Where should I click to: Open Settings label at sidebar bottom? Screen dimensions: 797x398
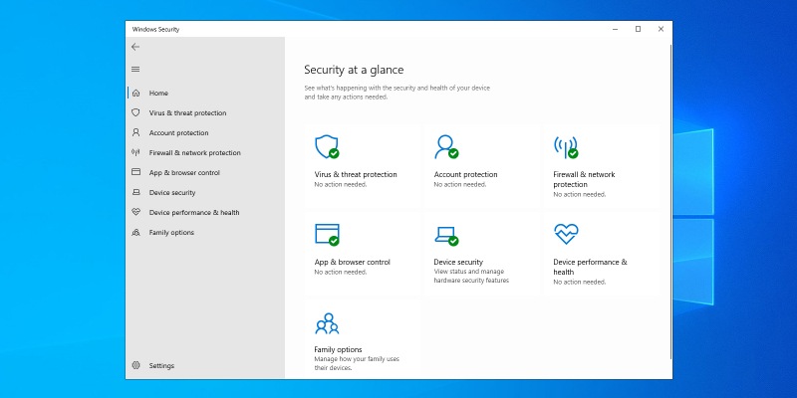pyautogui.click(x=161, y=365)
